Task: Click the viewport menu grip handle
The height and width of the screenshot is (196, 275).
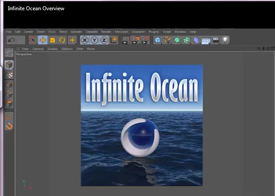Action: coord(18,49)
